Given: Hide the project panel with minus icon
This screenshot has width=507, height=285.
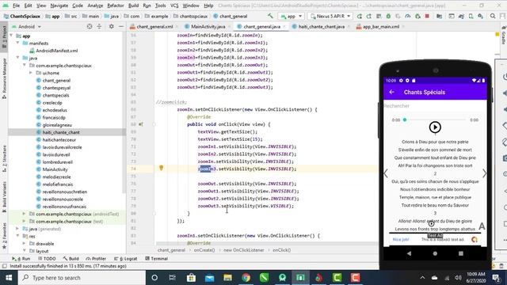Looking at the screenshot, I should click(x=120, y=26).
